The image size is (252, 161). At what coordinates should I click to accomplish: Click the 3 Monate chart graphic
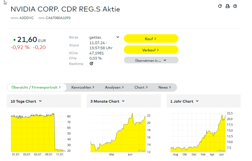121,133
